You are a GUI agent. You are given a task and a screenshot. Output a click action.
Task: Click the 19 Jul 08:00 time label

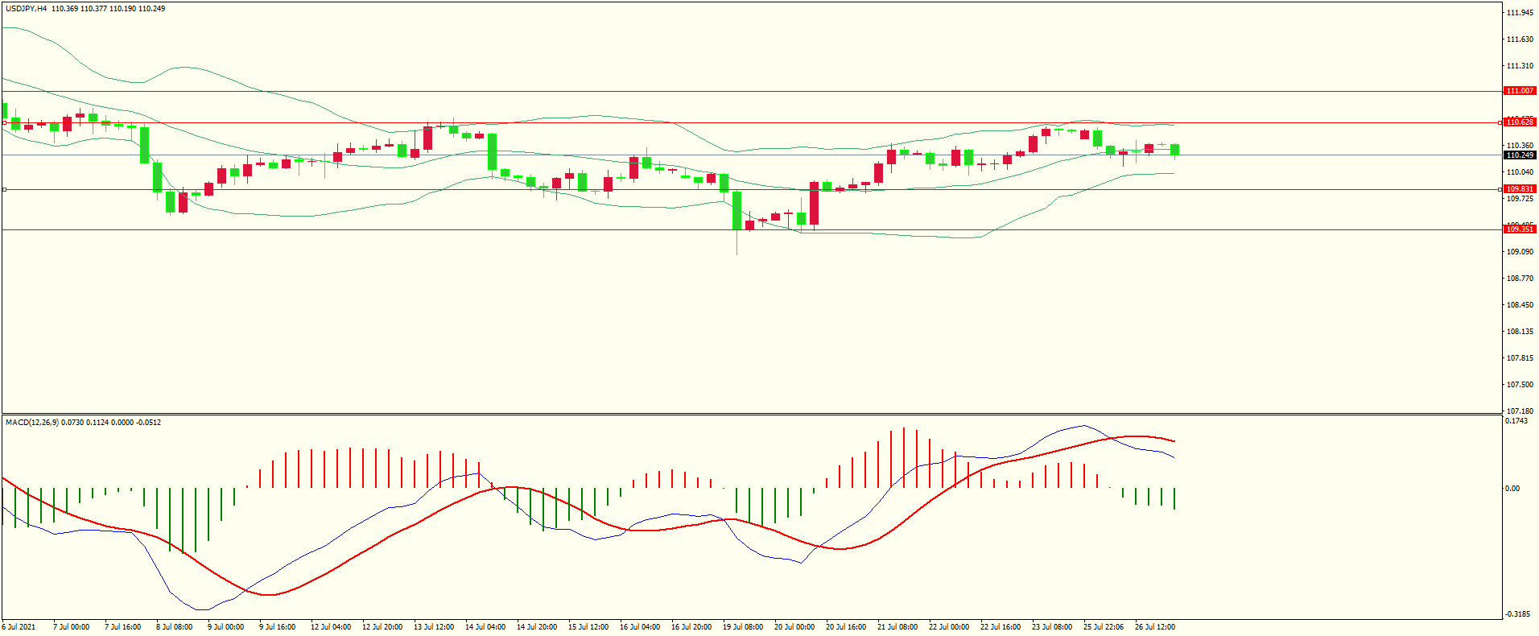click(x=742, y=627)
